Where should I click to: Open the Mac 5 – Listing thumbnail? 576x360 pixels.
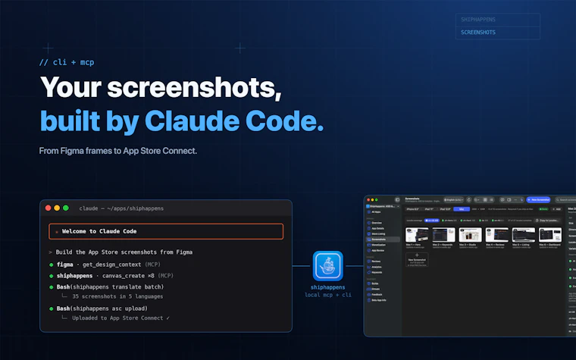point(524,235)
